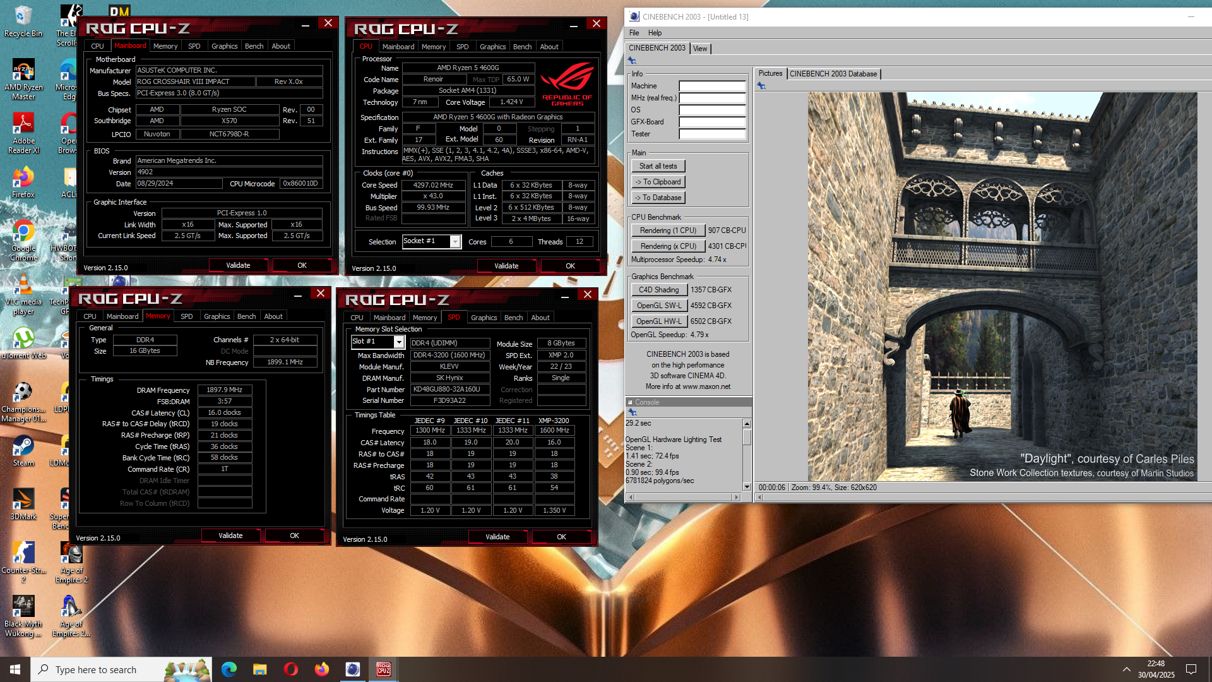Select the Pictures tab
This screenshot has width=1212, height=682.
click(770, 73)
